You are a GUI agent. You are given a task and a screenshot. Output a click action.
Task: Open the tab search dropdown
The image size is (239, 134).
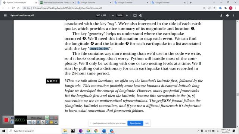[x=214, y=3]
